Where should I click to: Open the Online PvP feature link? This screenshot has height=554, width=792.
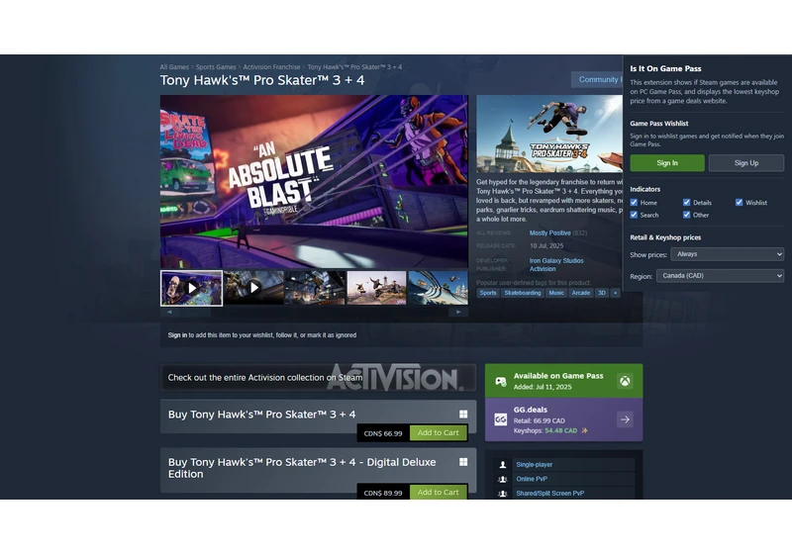(532, 480)
